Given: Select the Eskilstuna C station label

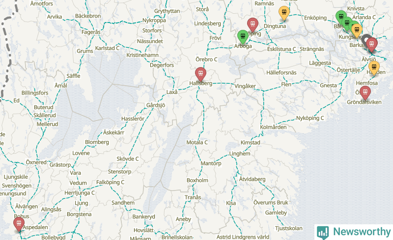Looking at the screenshot, I should coord(281,49).
